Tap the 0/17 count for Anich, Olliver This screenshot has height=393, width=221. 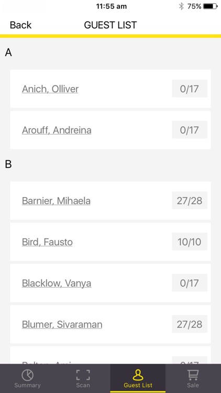(x=190, y=89)
